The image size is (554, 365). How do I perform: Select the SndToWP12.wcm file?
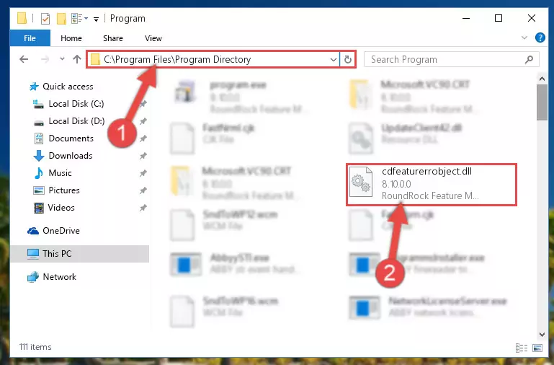point(224,224)
